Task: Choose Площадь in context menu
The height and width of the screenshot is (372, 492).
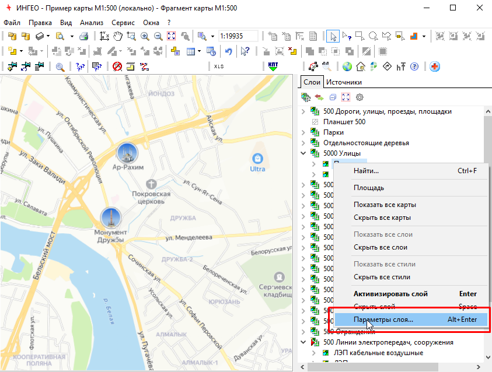Action: (x=411, y=188)
